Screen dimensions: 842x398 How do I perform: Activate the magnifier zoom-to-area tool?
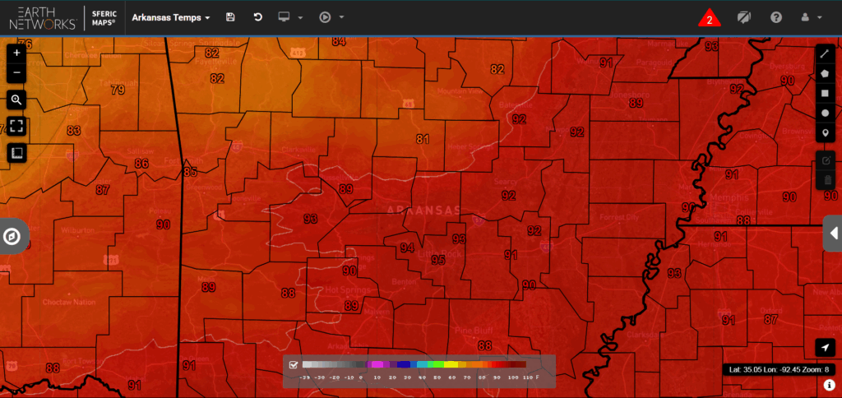[x=16, y=100]
